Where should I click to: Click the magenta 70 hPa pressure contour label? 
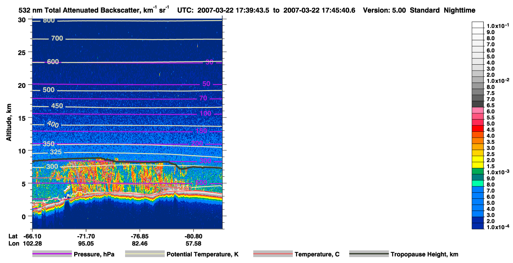pos(203,98)
